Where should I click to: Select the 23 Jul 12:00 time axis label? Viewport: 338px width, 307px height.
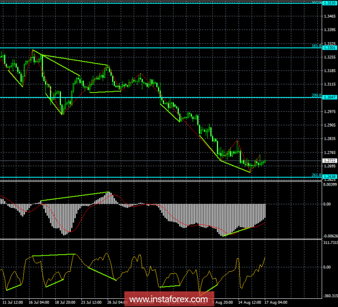tap(91, 302)
